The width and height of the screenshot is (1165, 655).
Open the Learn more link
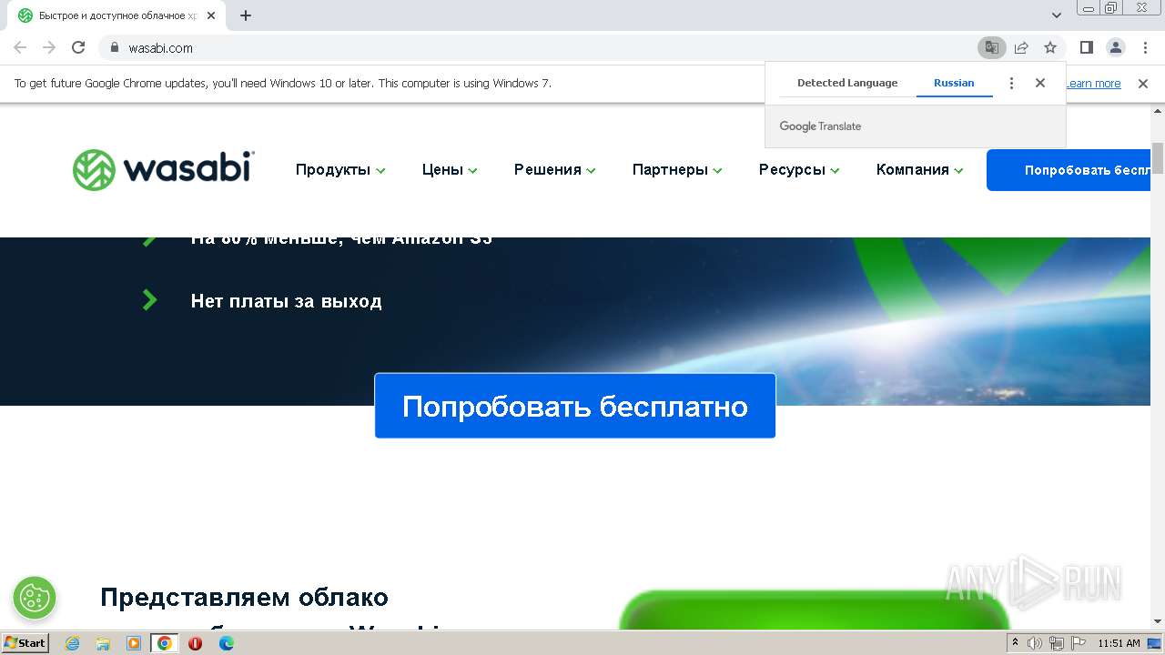point(1093,84)
